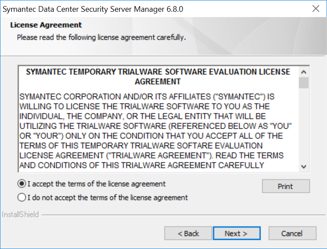Click the license scrollbar down arrow

click(304, 167)
